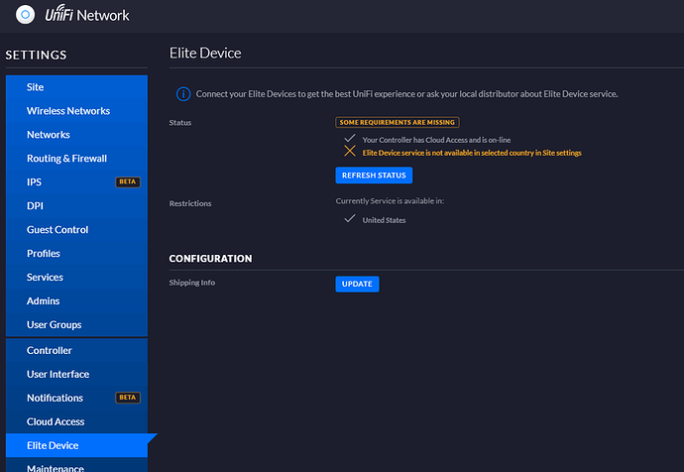Click the UniFi circular logo icon

click(26, 15)
